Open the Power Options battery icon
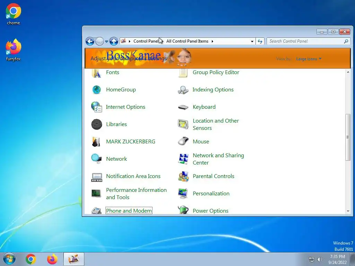 [x=183, y=210]
